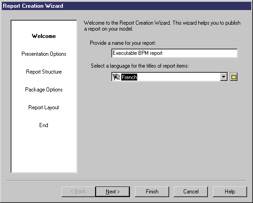This screenshot has height=203, width=253.
Task: Expand the language dropdown arrow
Action: coord(224,77)
